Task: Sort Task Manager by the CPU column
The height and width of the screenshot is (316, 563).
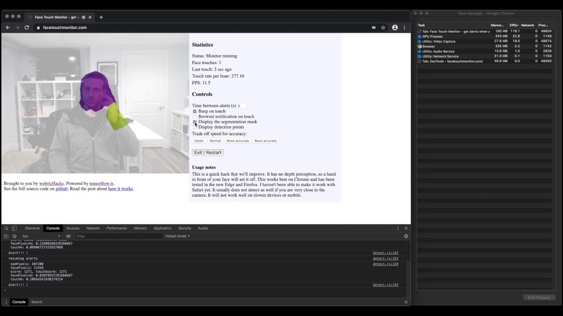Action: [514, 25]
